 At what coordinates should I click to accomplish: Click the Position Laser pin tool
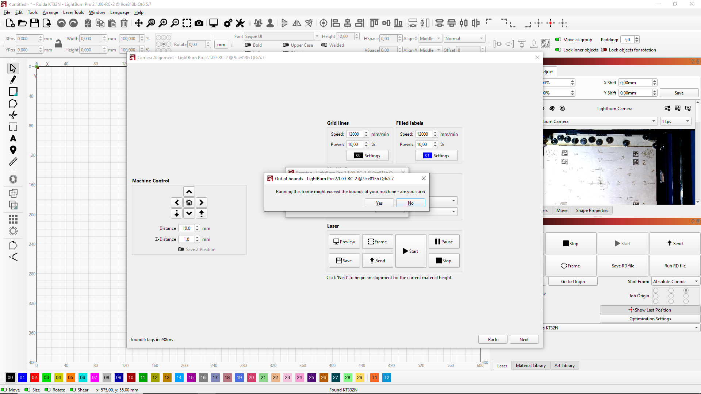[13, 150]
